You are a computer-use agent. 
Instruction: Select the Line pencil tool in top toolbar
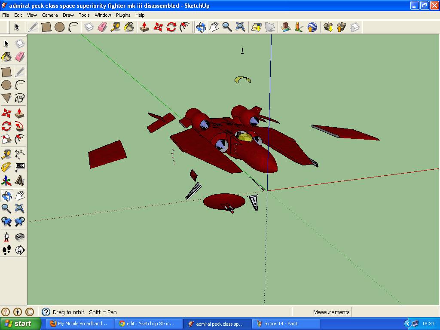[x=33, y=27]
